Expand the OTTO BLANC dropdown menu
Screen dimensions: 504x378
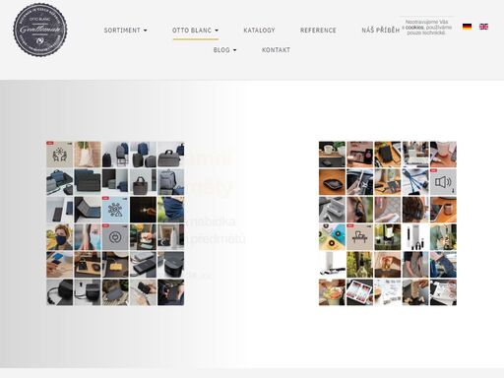[195, 31]
